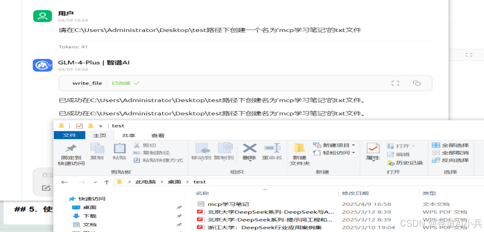The image size is (484, 232).
Task: Switch to the Home (主页) tab
Action: pos(100,135)
